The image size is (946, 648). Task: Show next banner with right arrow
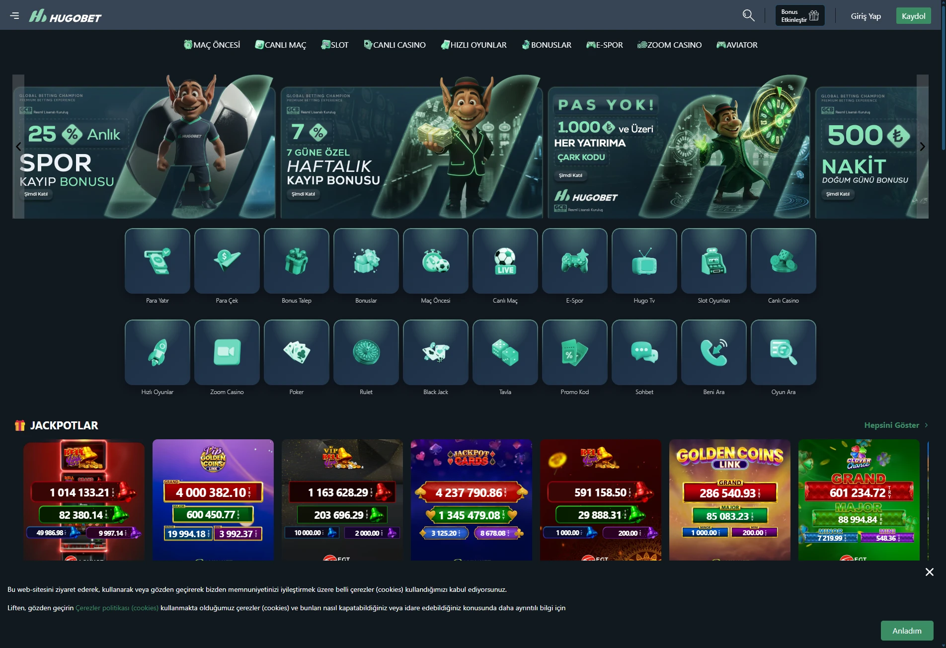click(x=922, y=147)
